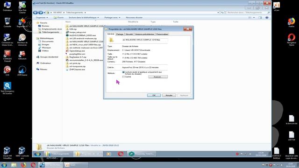
Task: Open the Versions précédentes tab
Action: point(144,34)
